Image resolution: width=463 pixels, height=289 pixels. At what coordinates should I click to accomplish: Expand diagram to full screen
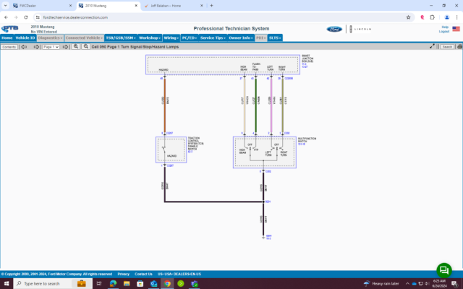pos(432,46)
